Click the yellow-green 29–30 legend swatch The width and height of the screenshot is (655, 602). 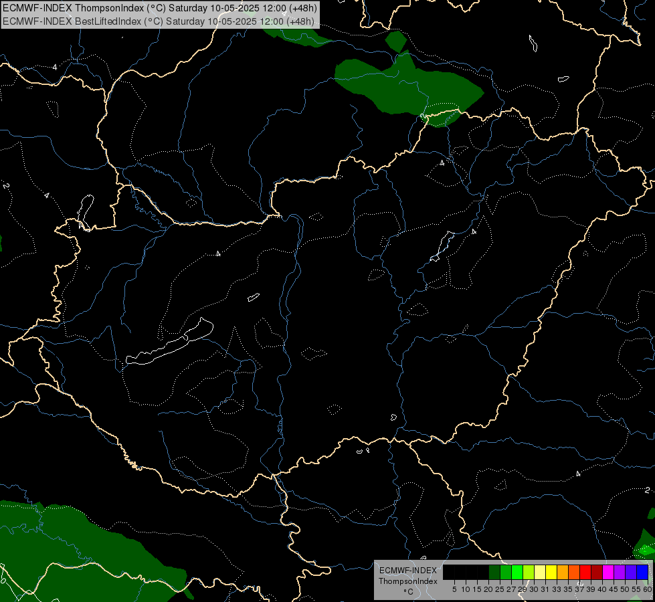[529, 573]
